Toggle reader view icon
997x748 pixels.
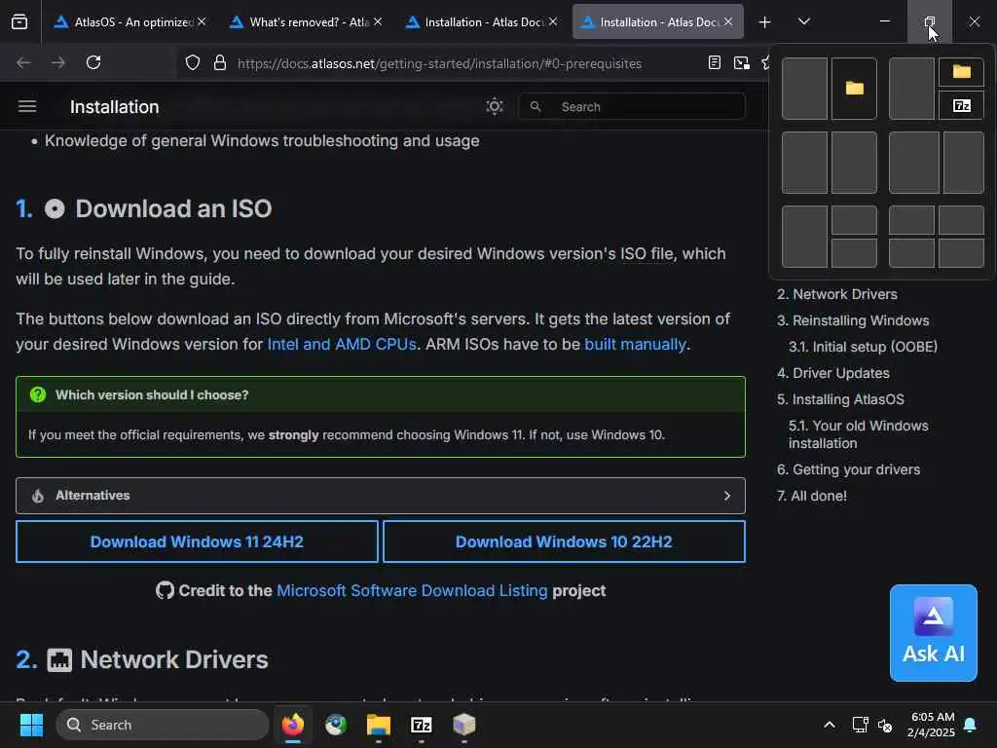click(x=715, y=63)
